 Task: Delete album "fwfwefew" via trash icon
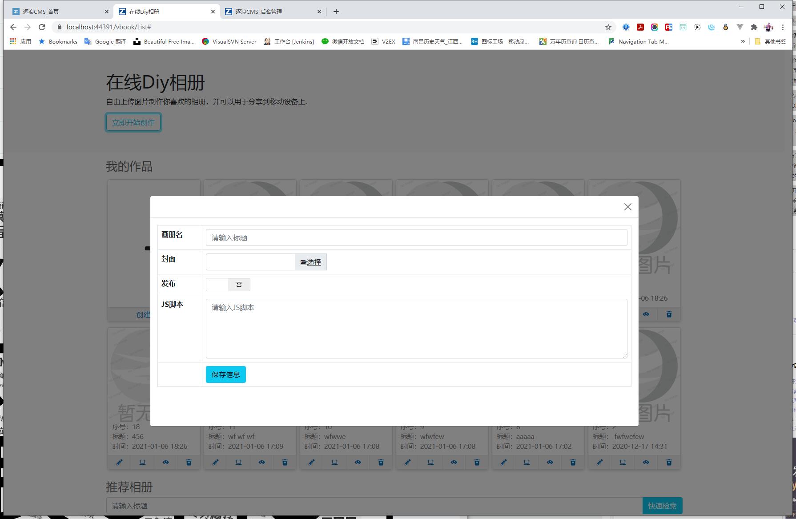point(669,462)
